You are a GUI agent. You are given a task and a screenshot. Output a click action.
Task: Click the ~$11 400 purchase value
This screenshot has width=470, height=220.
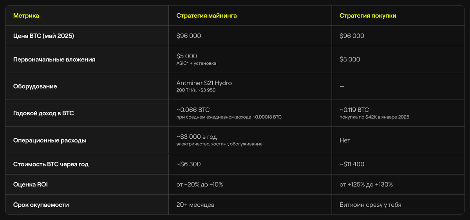click(352, 164)
